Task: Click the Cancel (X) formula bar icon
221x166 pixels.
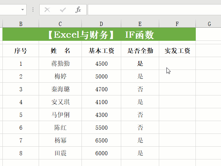Action: tap(47, 10)
